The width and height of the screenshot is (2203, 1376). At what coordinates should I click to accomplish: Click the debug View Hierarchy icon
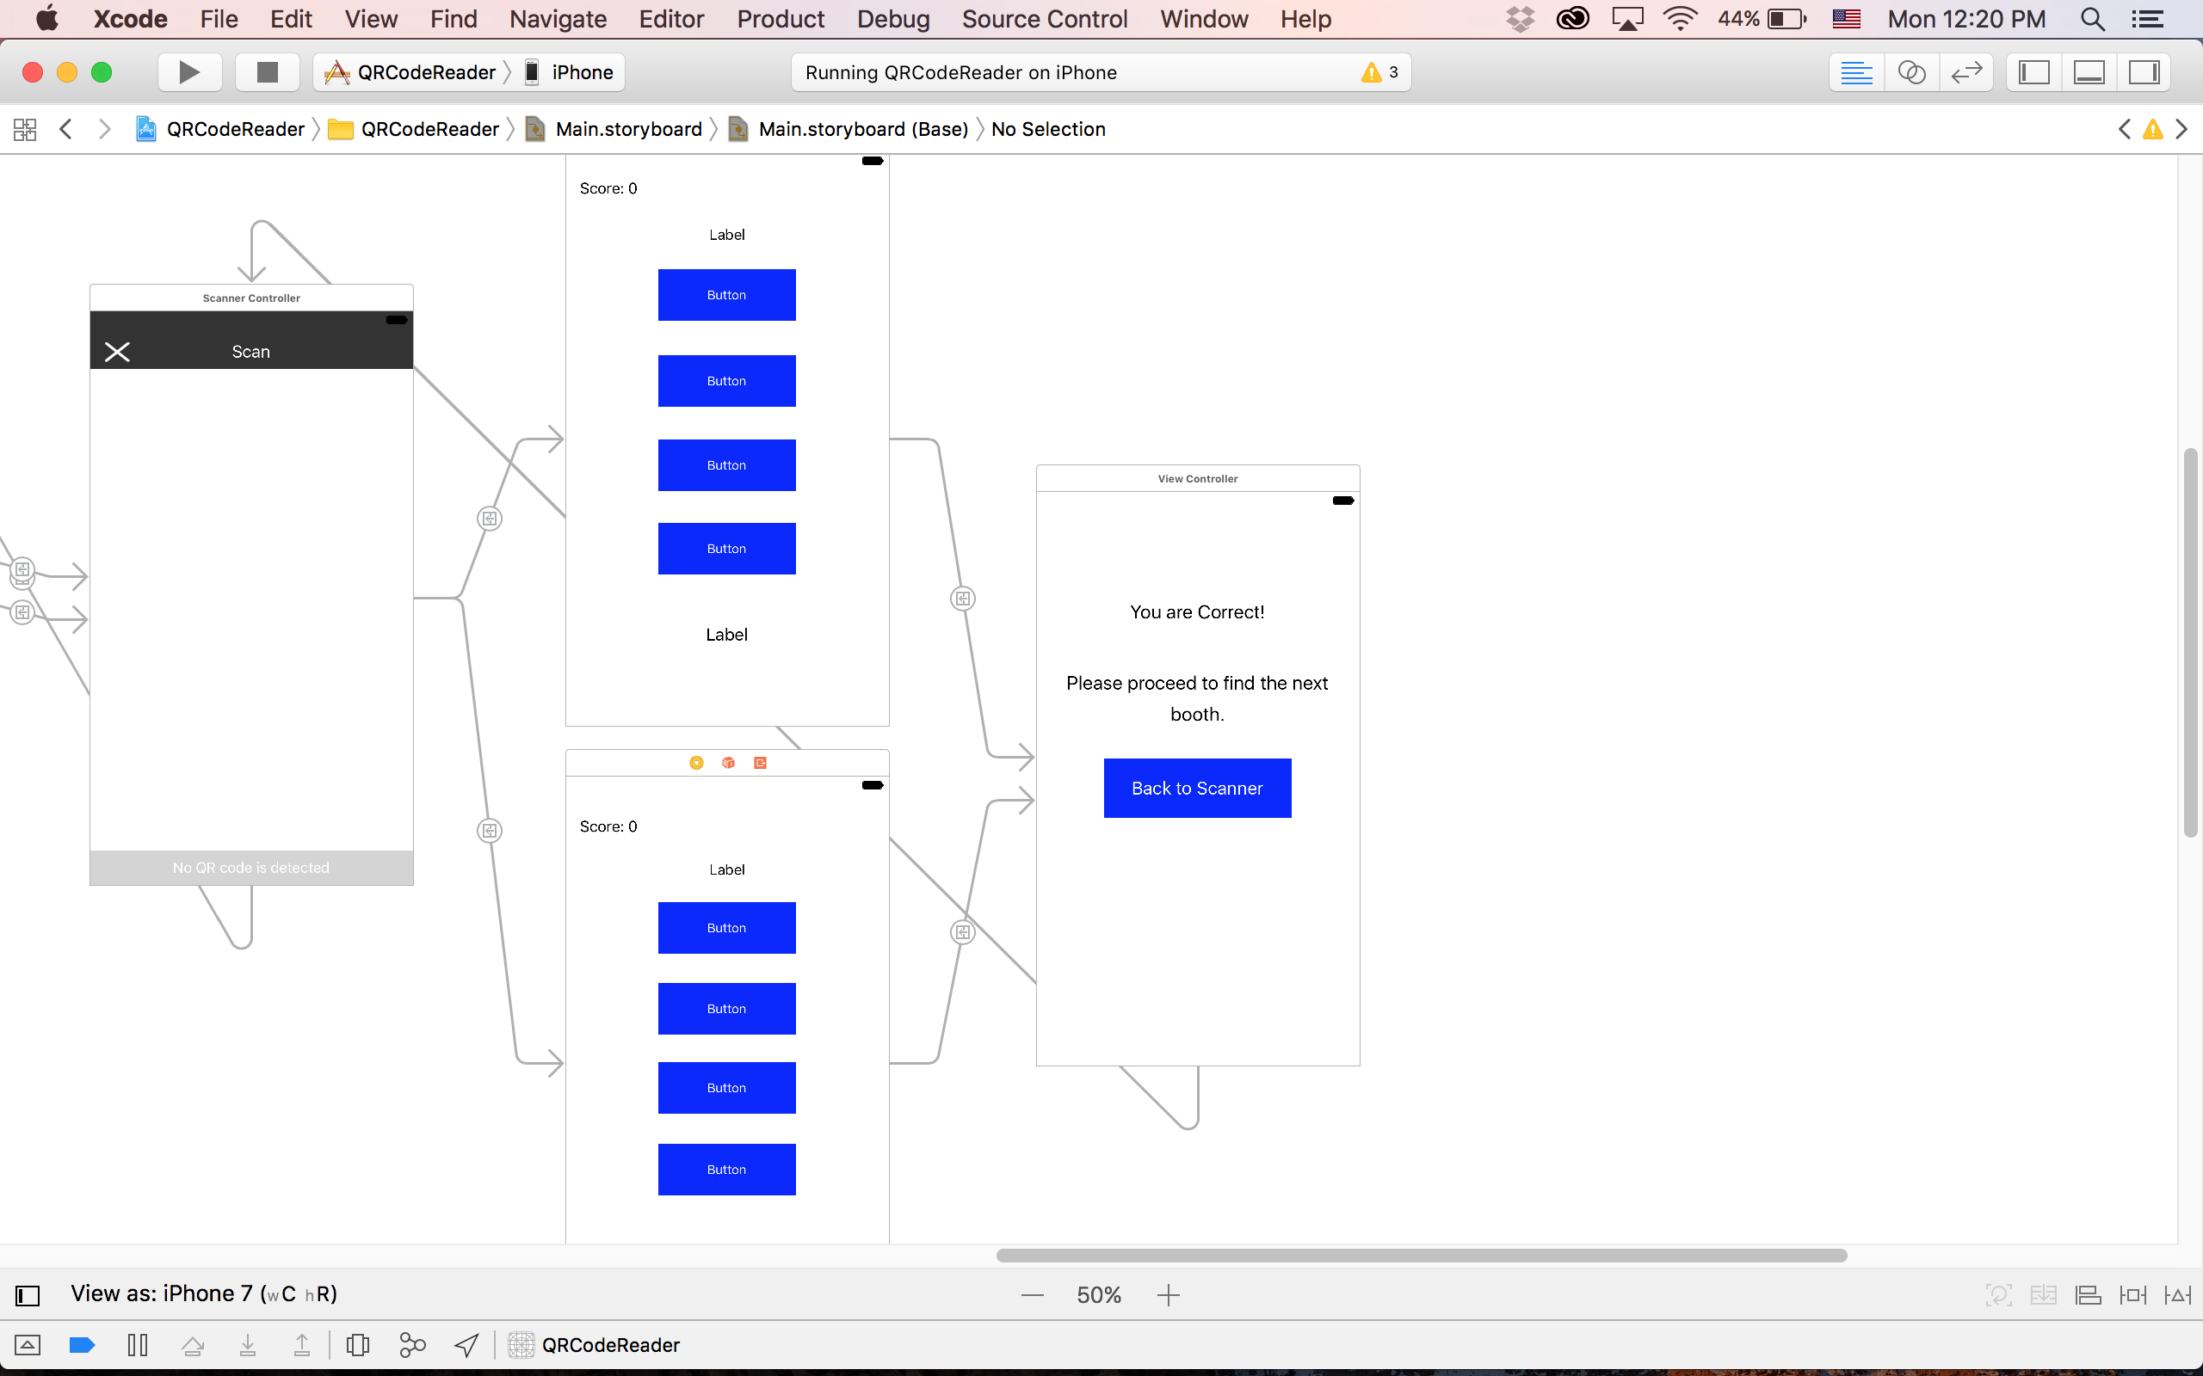(x=358, y=1345)
